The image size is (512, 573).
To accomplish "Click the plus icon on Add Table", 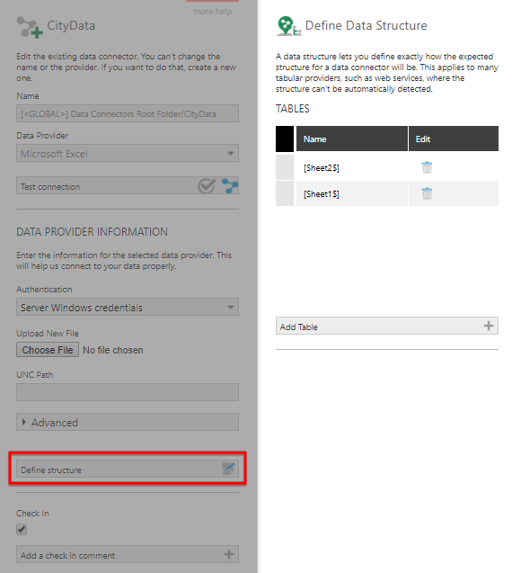I will coord(489,326).
